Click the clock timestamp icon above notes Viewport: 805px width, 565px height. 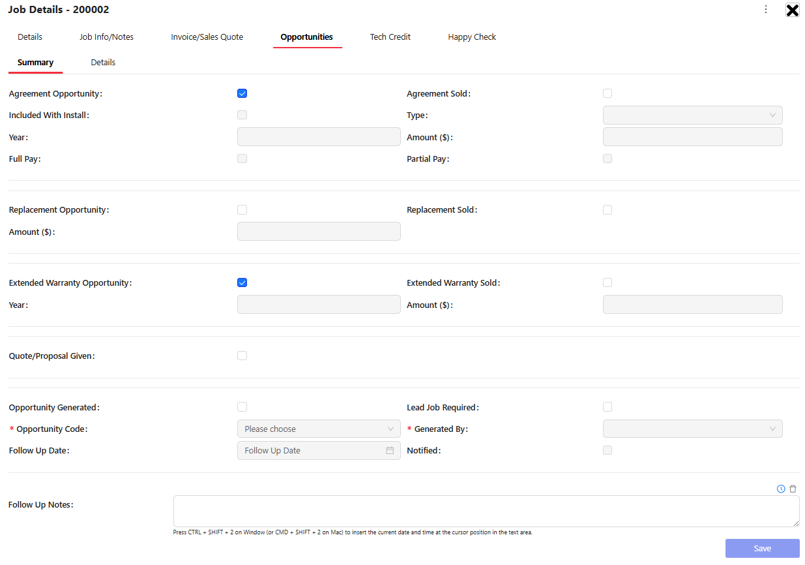pyautogui.click(x=781, y=489)
